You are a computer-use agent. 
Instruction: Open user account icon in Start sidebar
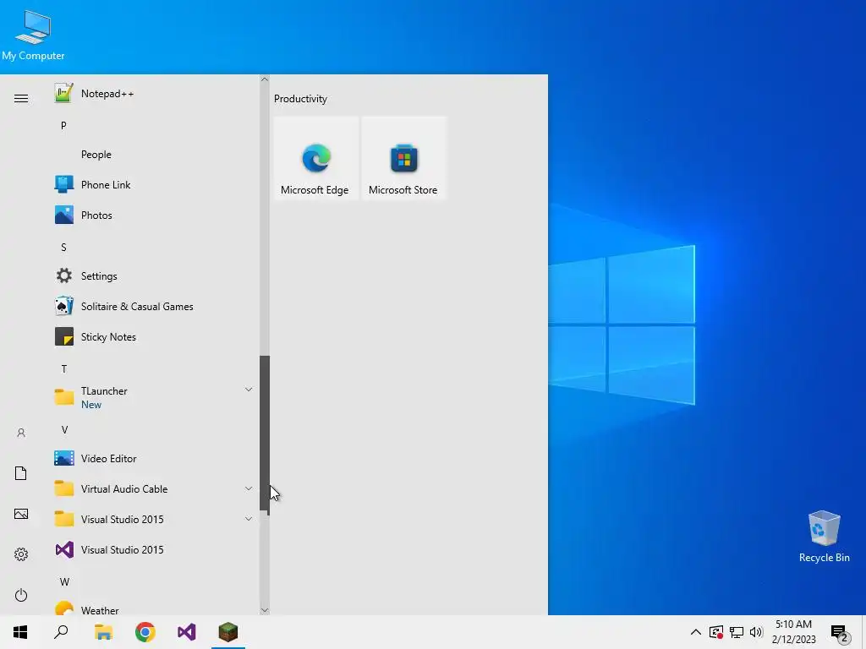21,433
